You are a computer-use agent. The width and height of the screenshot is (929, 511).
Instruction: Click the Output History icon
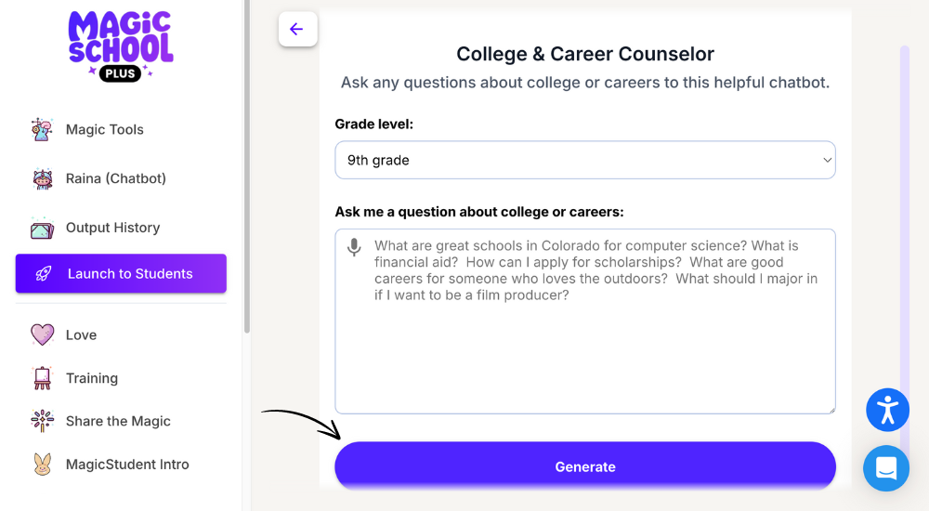(42, 228)
